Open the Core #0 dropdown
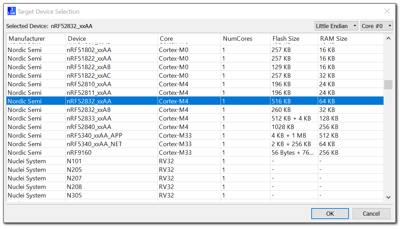Viewport: 402px width, 229px height. point(377,26)
